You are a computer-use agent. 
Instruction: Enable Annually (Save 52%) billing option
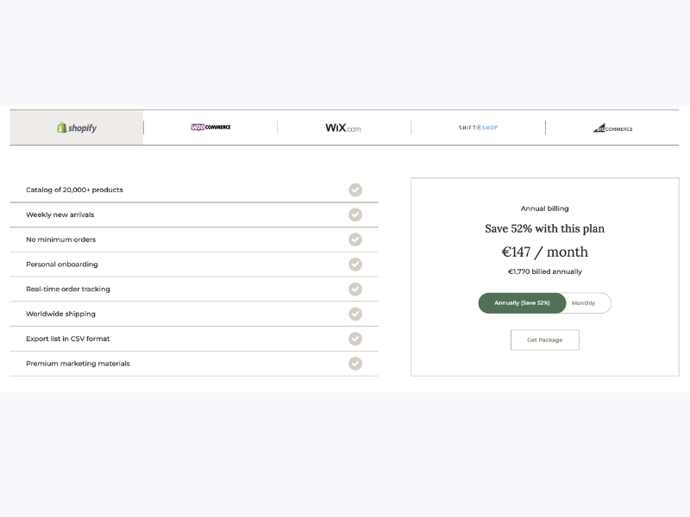[522, 303]
